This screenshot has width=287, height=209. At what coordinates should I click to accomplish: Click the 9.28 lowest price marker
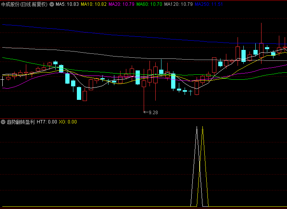coord(151,113)
